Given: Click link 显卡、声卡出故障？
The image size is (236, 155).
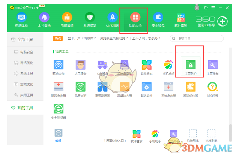Looking at the screenshot, I should coord(82,38).
